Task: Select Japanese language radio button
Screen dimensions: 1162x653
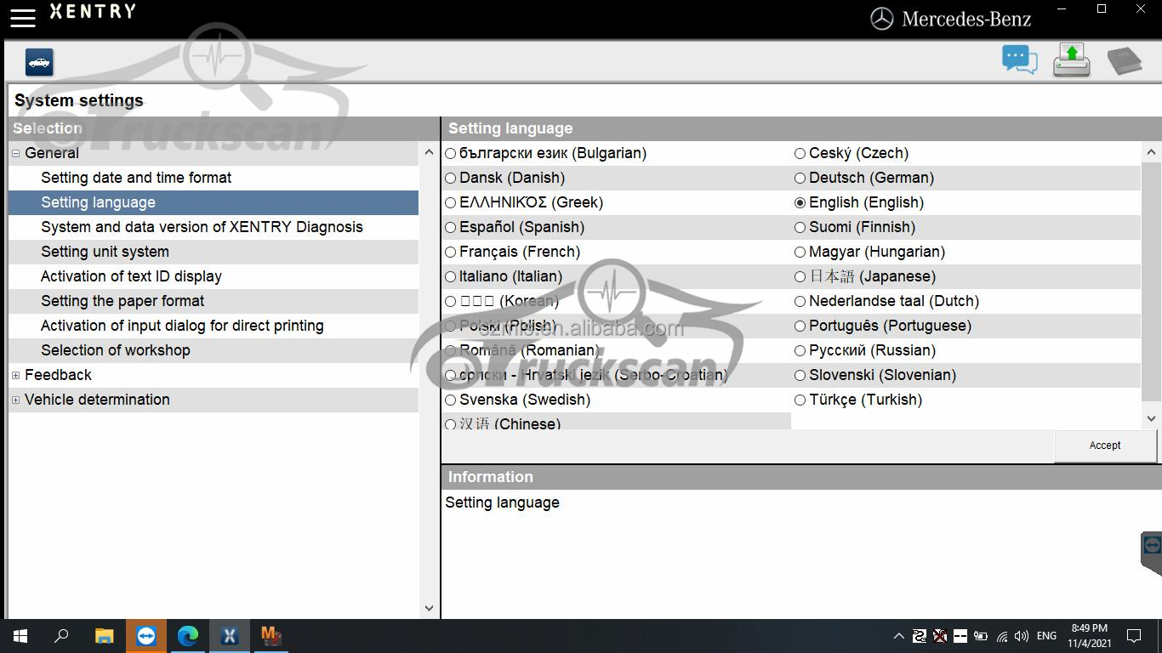Action: point(800,277)
